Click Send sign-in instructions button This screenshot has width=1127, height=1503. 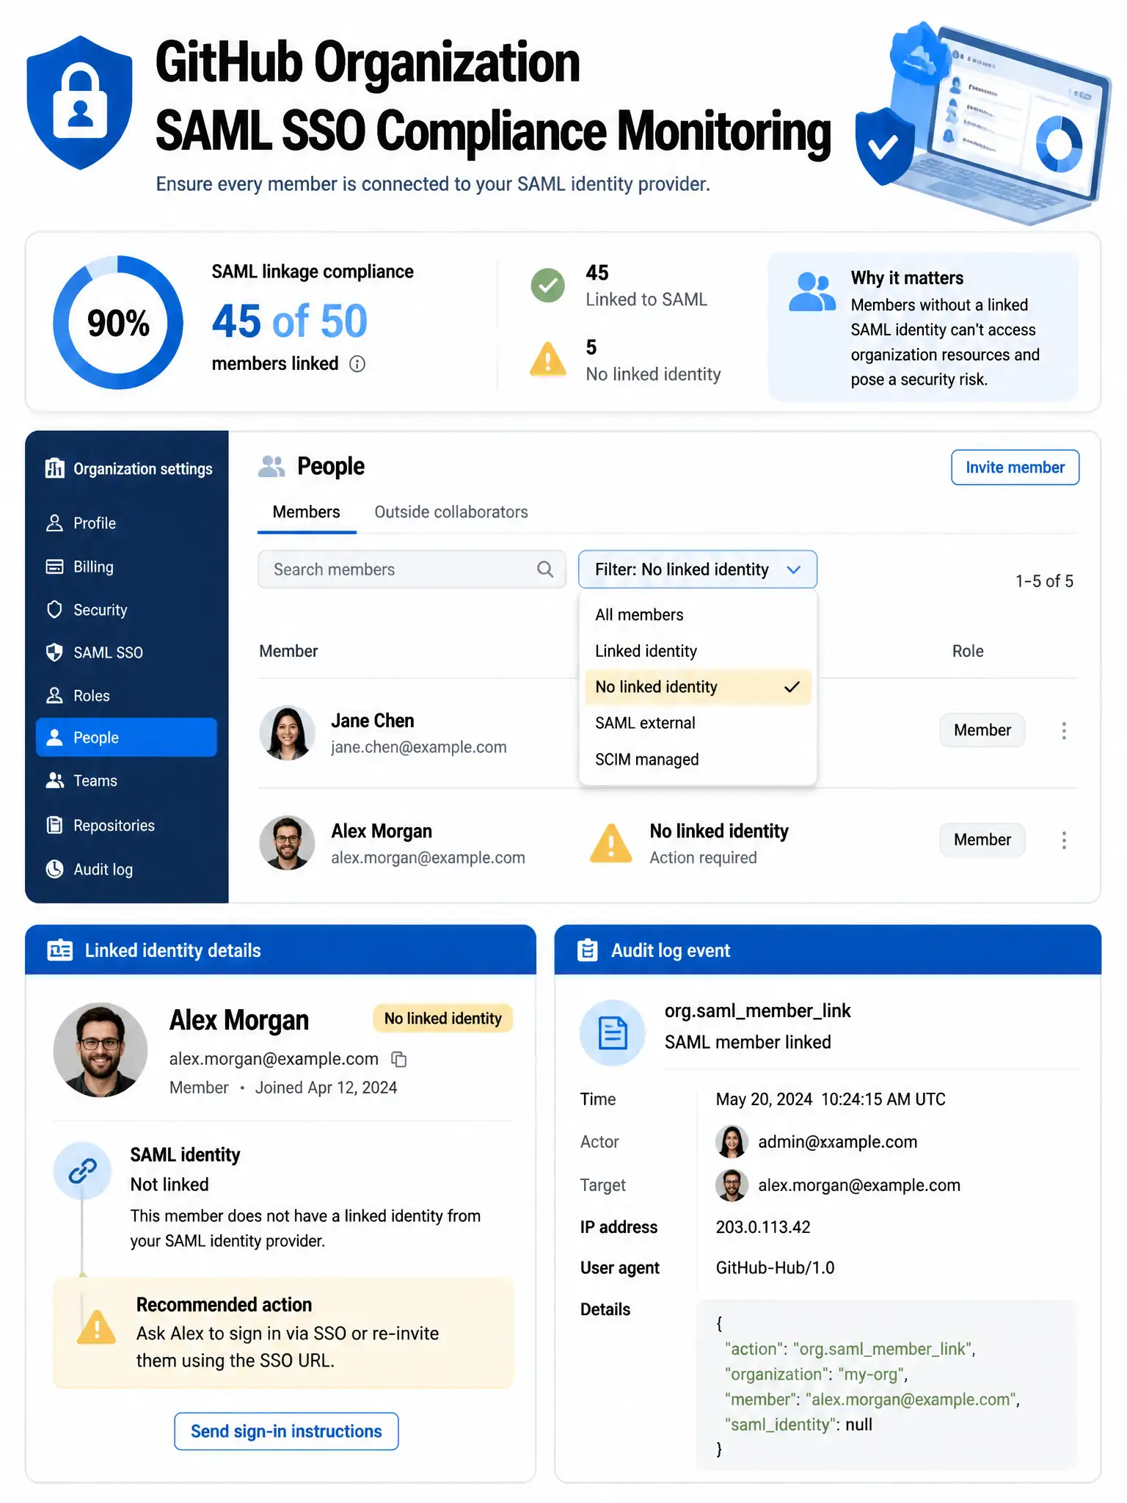[x=286, y=1431]
